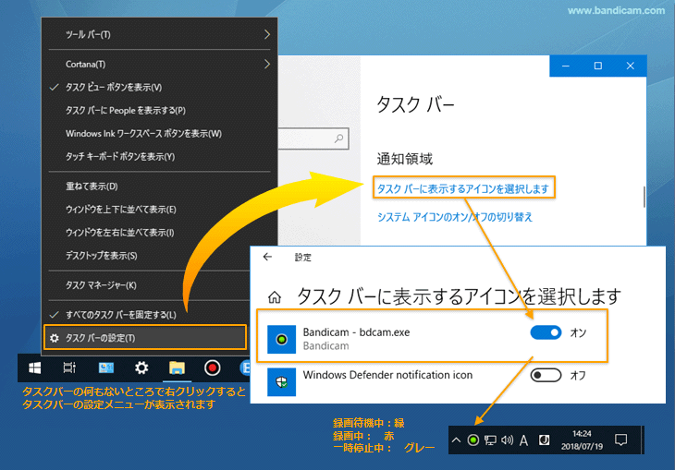The image size is (675, 470).
Task: Click the Bandicam - bdcam.exe label
Action: [356, 332]
